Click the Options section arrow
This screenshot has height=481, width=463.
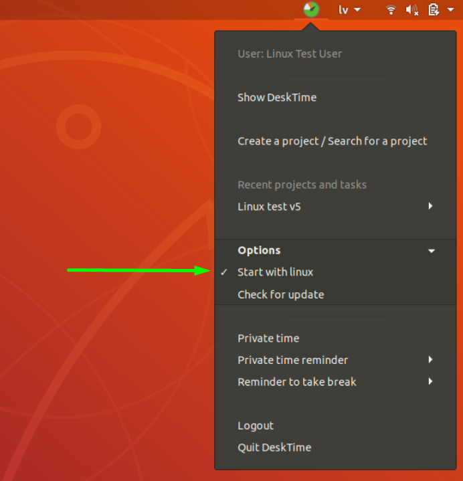[x=432, y=251]
